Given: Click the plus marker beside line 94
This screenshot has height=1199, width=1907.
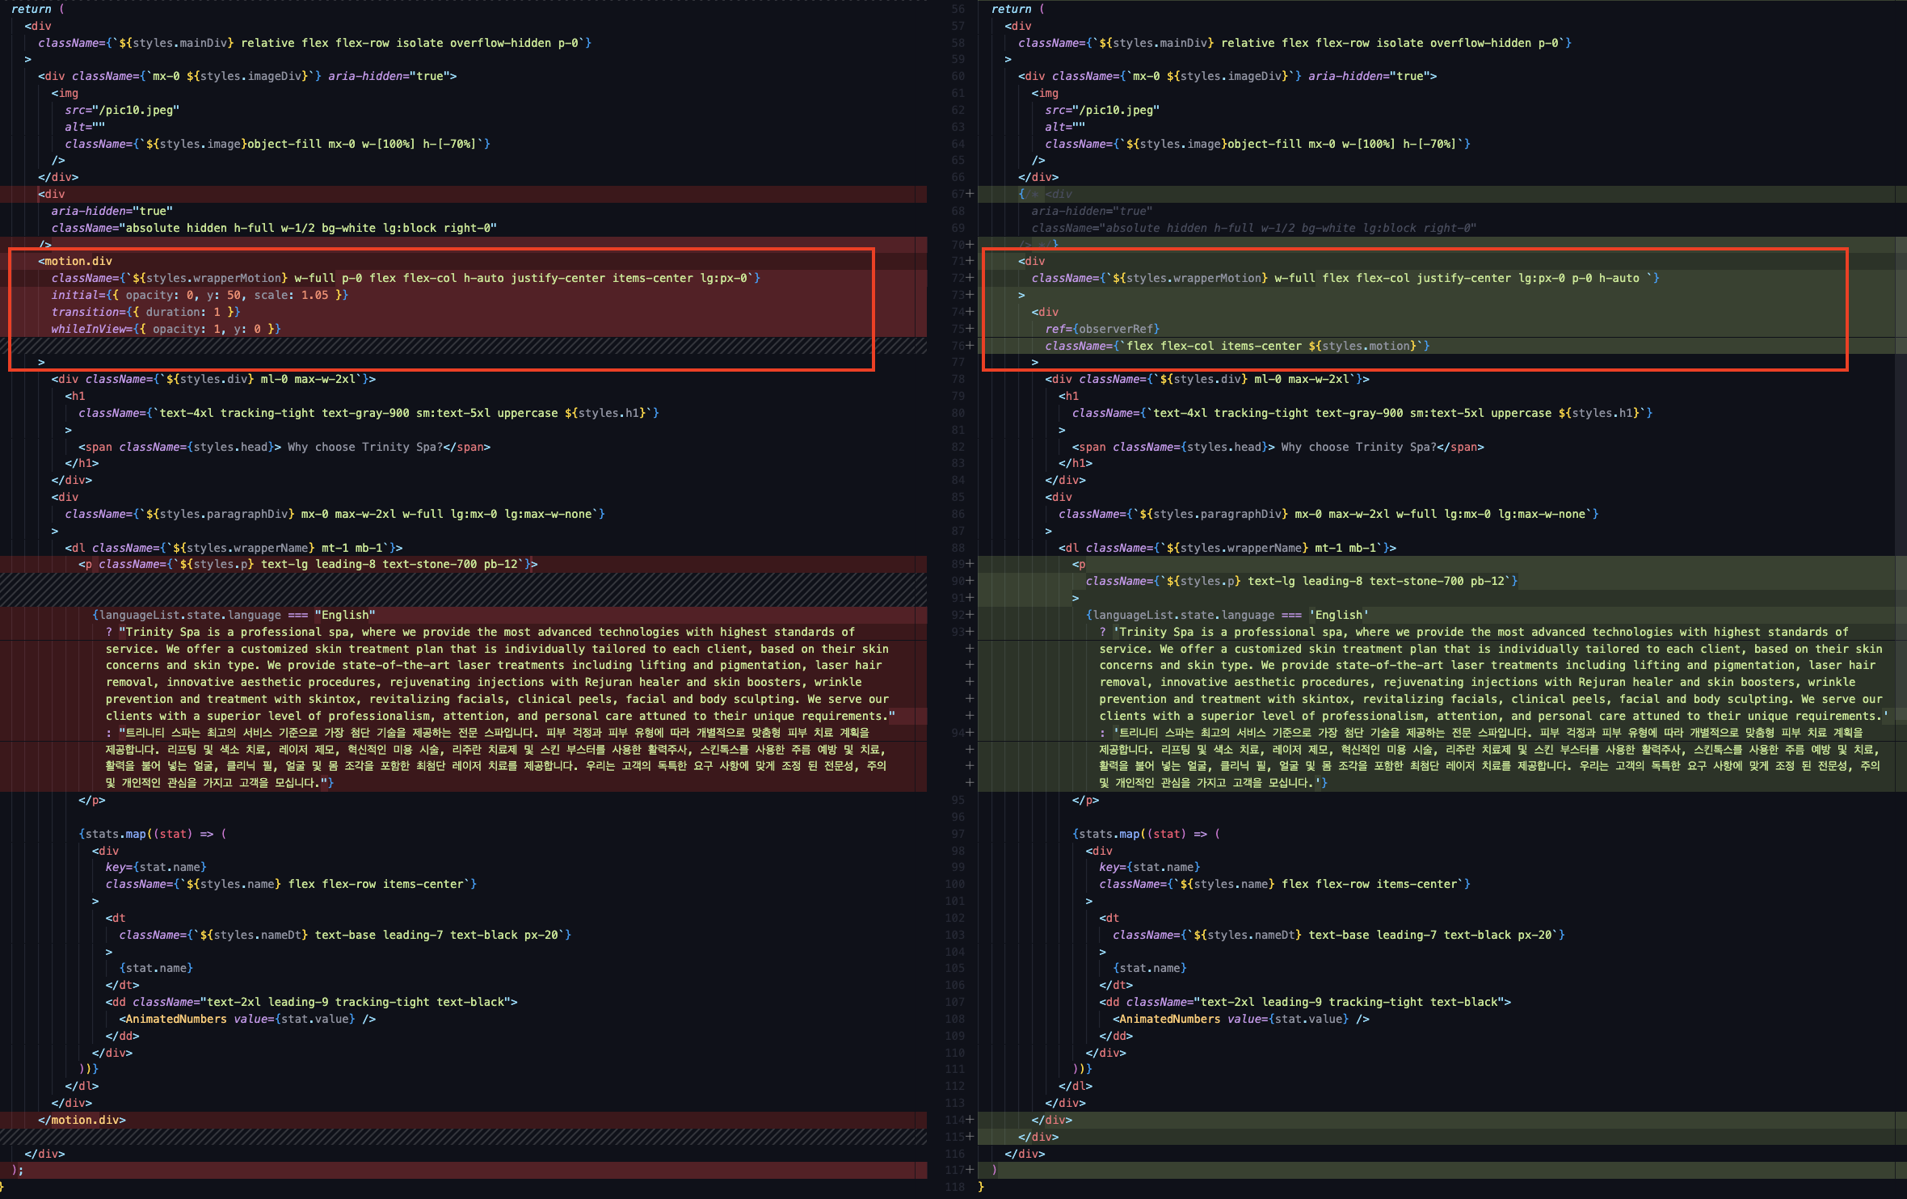Looking at the screenshot, I should pyautogui.click(x=968, y=733).
